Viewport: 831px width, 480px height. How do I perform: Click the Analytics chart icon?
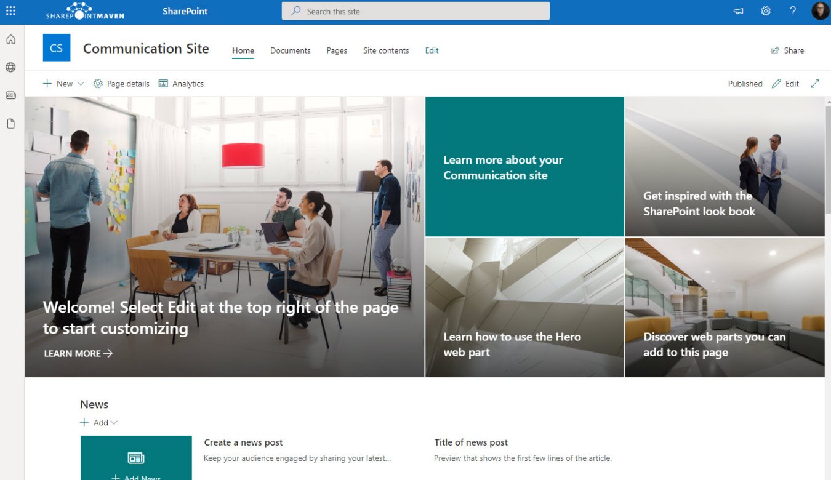pos(163,84)
